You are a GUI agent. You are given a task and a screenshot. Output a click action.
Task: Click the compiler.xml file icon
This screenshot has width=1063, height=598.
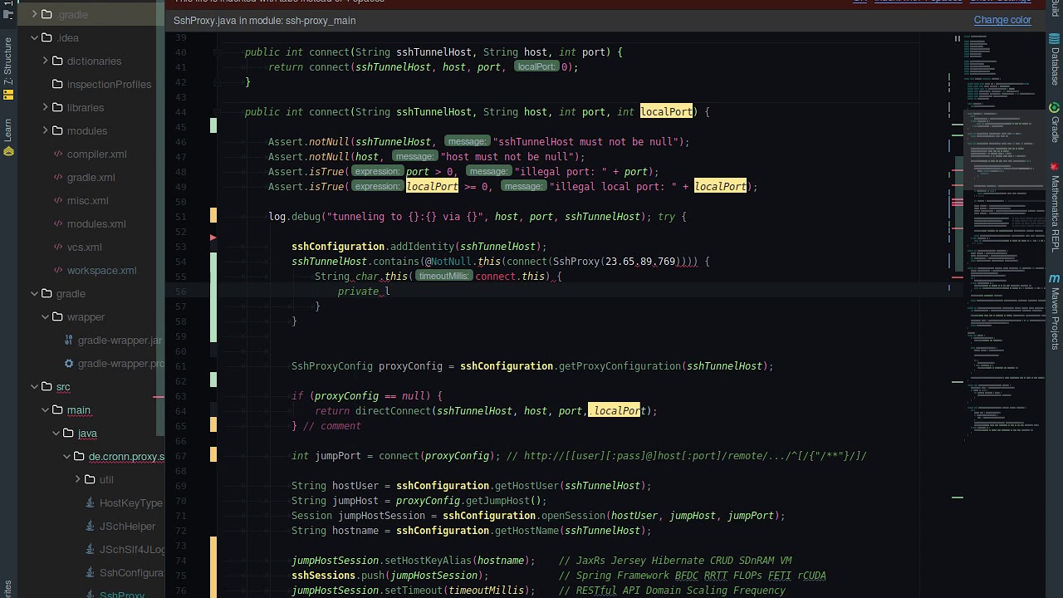pos(58,154)
